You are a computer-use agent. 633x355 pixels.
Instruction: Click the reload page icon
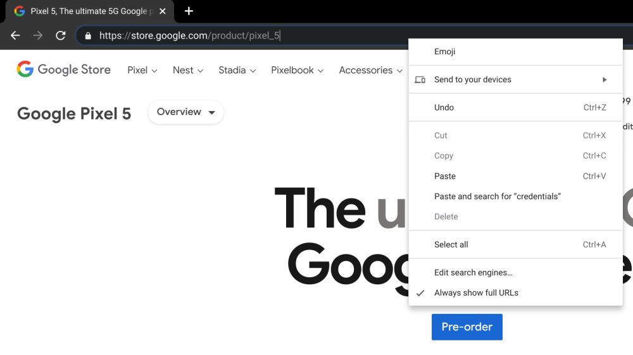61,35
